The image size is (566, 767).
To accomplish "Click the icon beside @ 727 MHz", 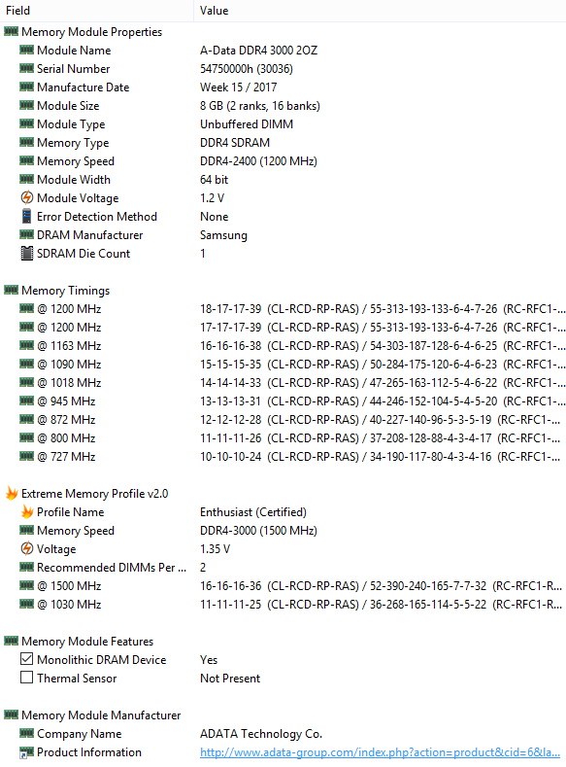I will 27,456.
